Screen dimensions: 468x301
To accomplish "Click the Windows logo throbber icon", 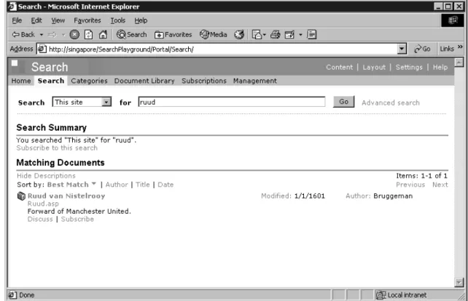I will pos(453,20).
